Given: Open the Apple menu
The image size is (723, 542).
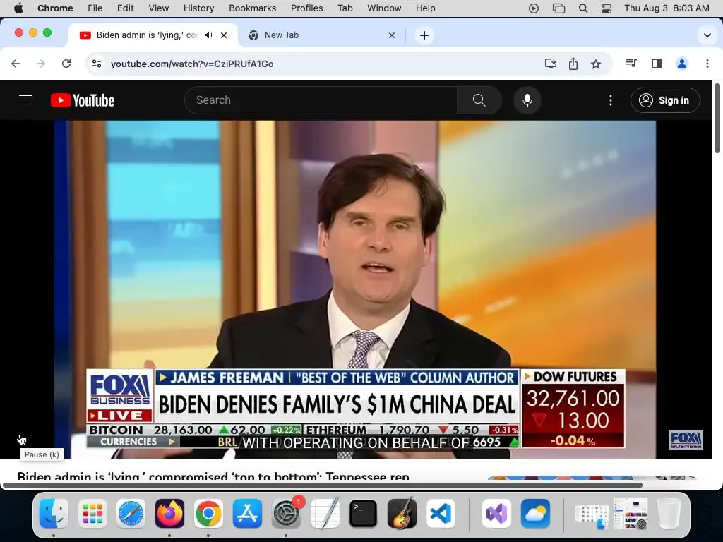Looking at the screenshot, I should coord(18,8).
